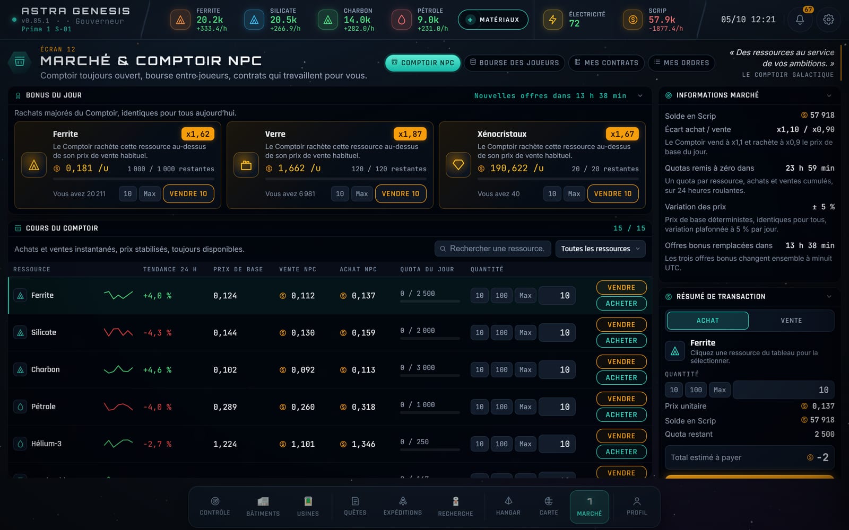
Task: Switch to the Bourse des joueurs tab
Action: pyautogui.click(x=515, y=63)
